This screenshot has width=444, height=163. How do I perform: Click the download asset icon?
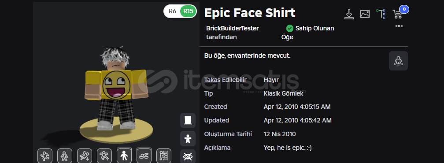[349, 14]
